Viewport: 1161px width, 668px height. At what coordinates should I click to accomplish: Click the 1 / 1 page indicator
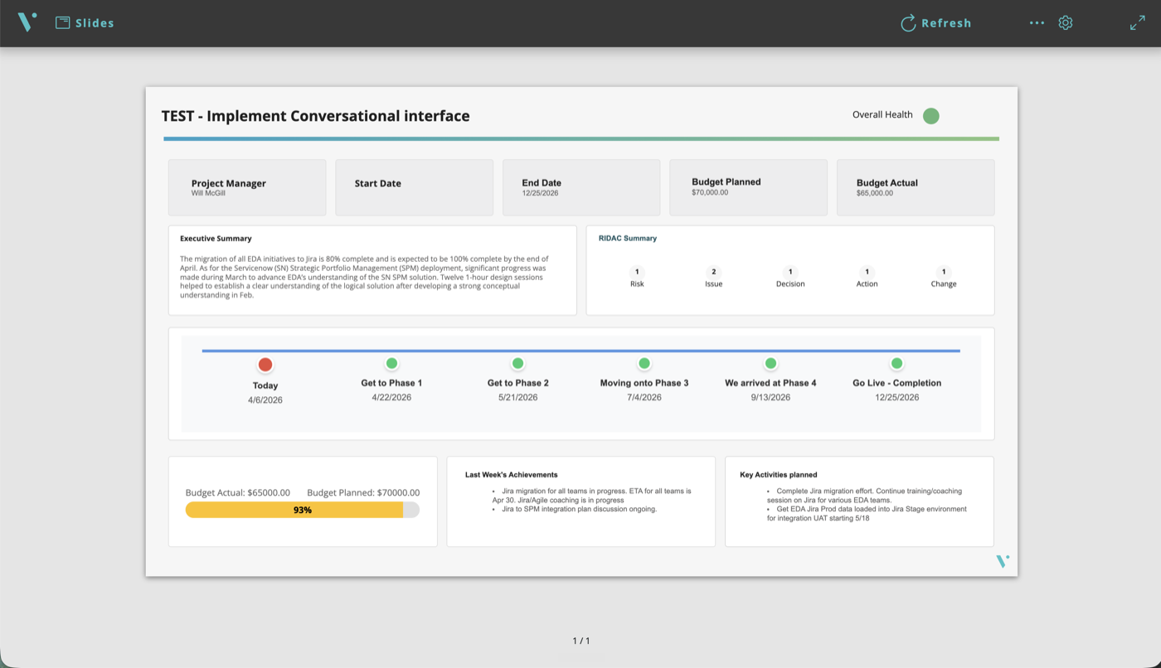(581, 641)
